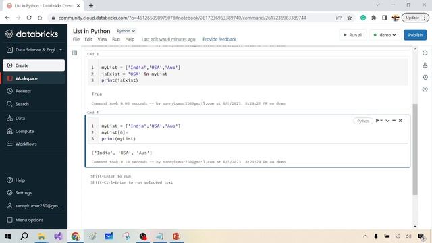This screenshot has width=432, height=243.
Task: Delete the Cmd 4 cell with X
Action: pyautogui.click(x=400, y=121)
